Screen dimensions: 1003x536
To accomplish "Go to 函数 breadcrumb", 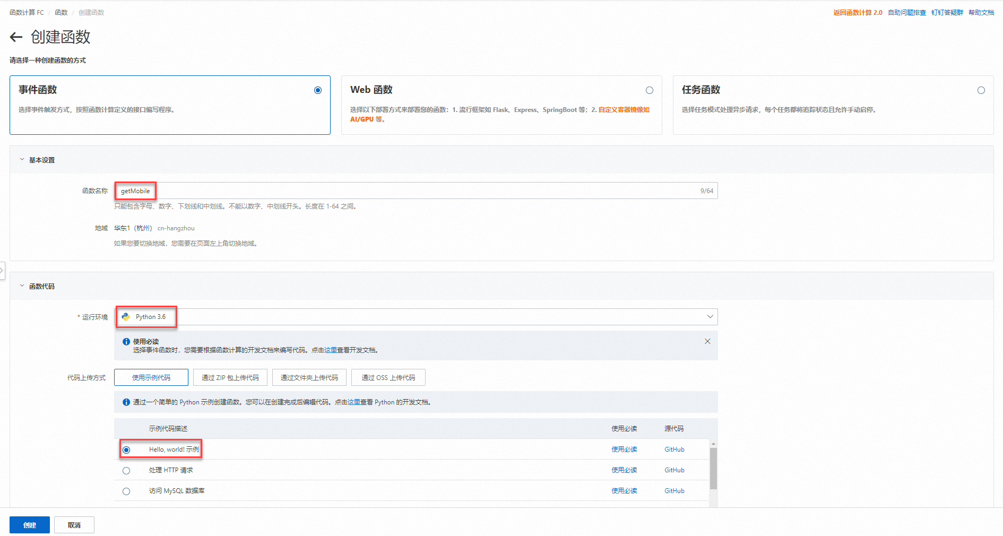I will [x=61, y=12].
